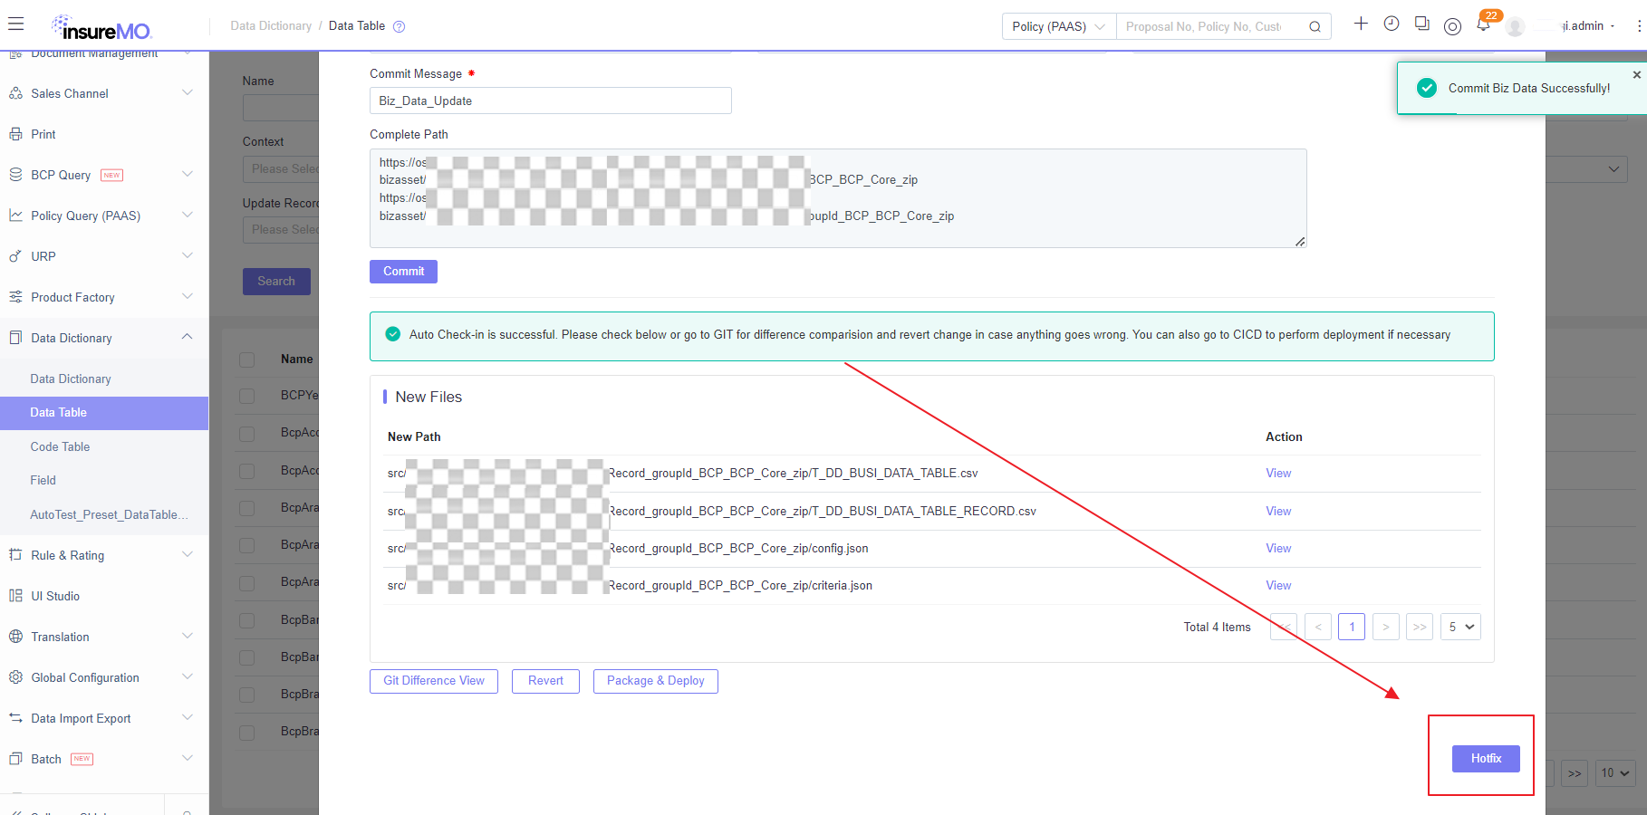This screenshot has width=1647, height=815.
Task: Select the BCP Query sidebar icon
Action: [x=17, y=174]
